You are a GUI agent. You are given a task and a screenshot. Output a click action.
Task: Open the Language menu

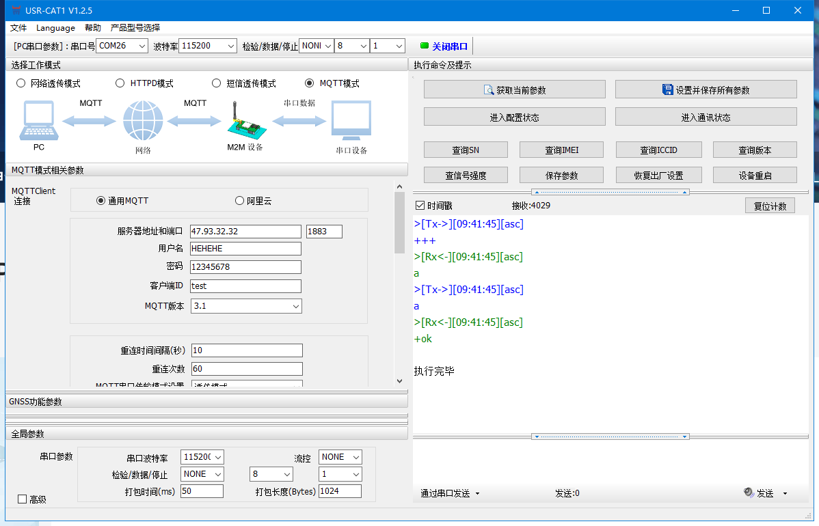click(55, 27)
